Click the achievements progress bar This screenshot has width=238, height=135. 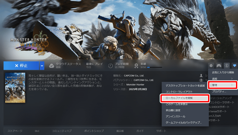point(154,67)
